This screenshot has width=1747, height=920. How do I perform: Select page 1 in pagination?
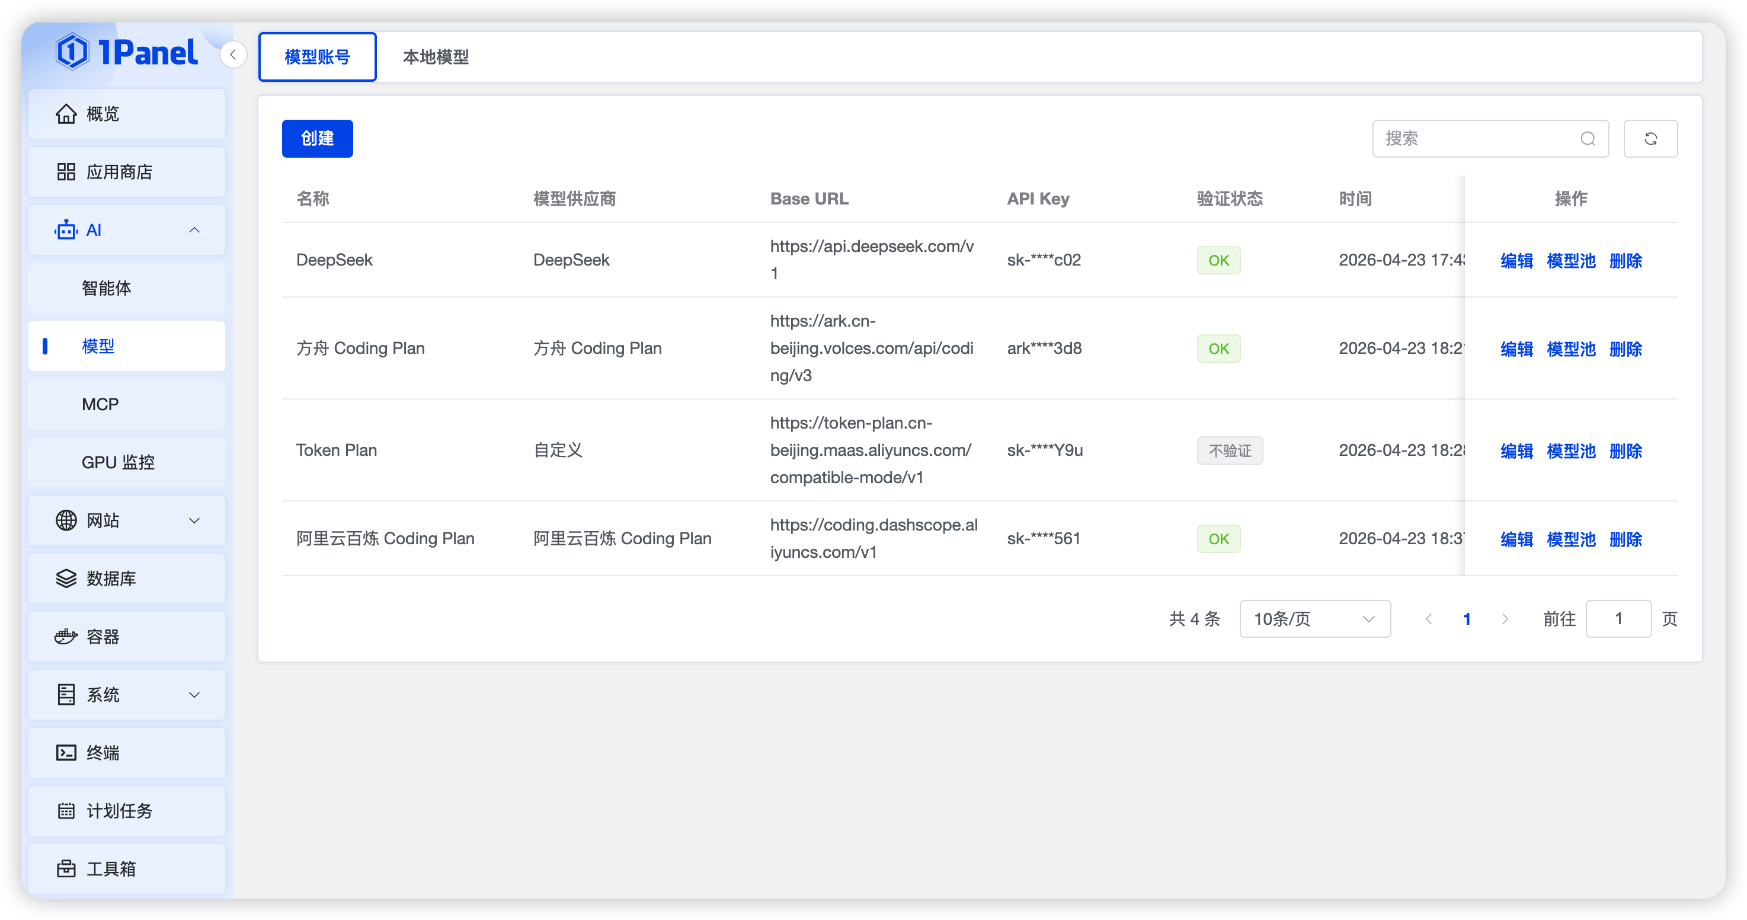[1467, 619]
